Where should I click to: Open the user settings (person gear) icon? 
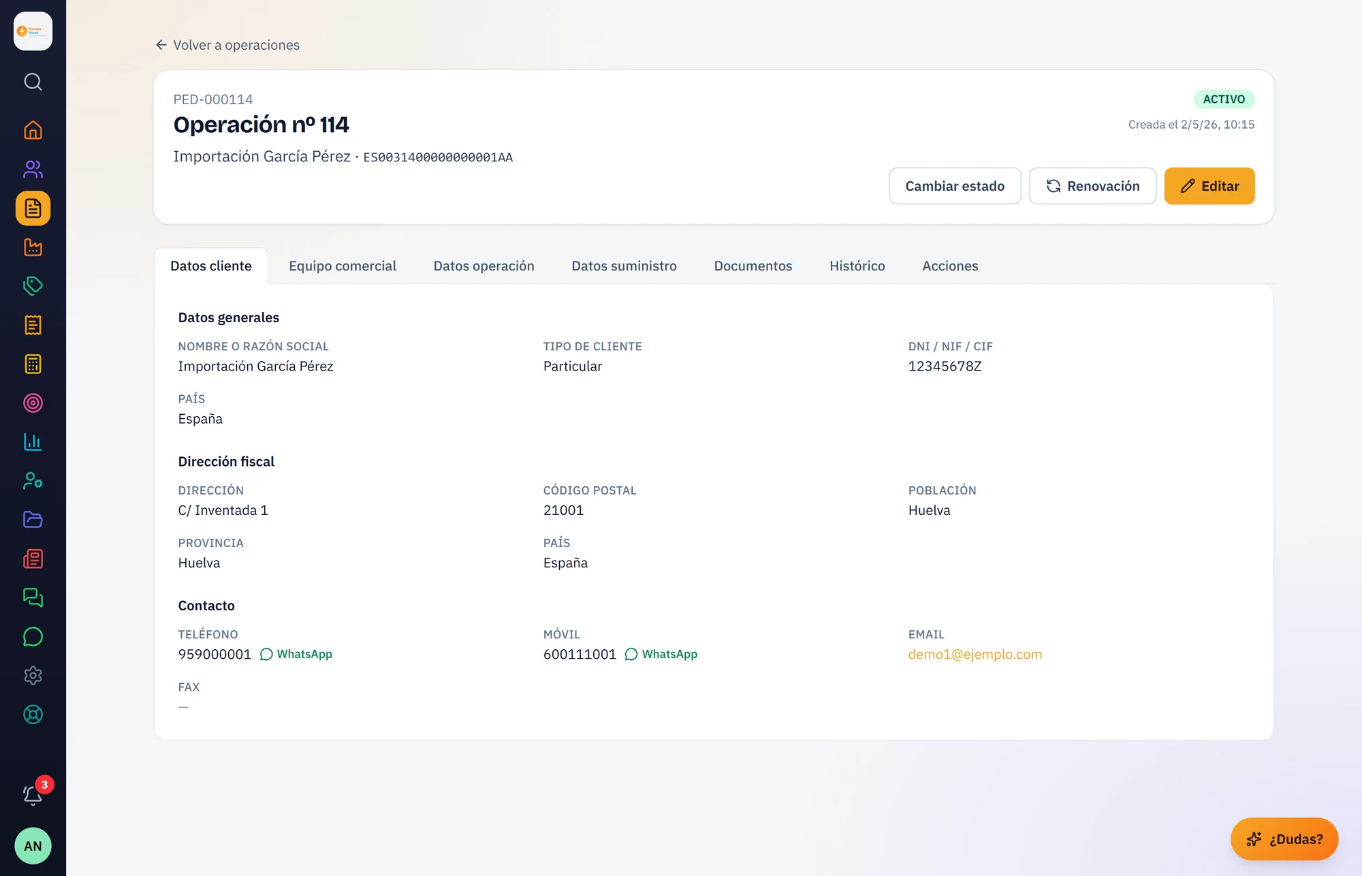[x=33, y=481]
